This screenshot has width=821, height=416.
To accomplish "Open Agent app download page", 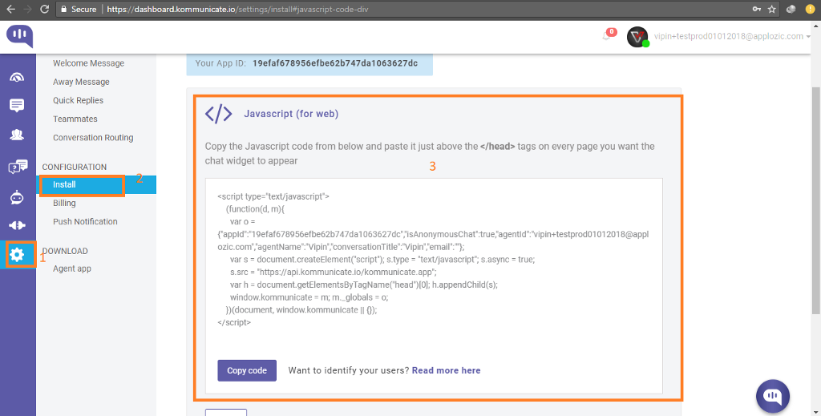I will [x=71, y=269].
